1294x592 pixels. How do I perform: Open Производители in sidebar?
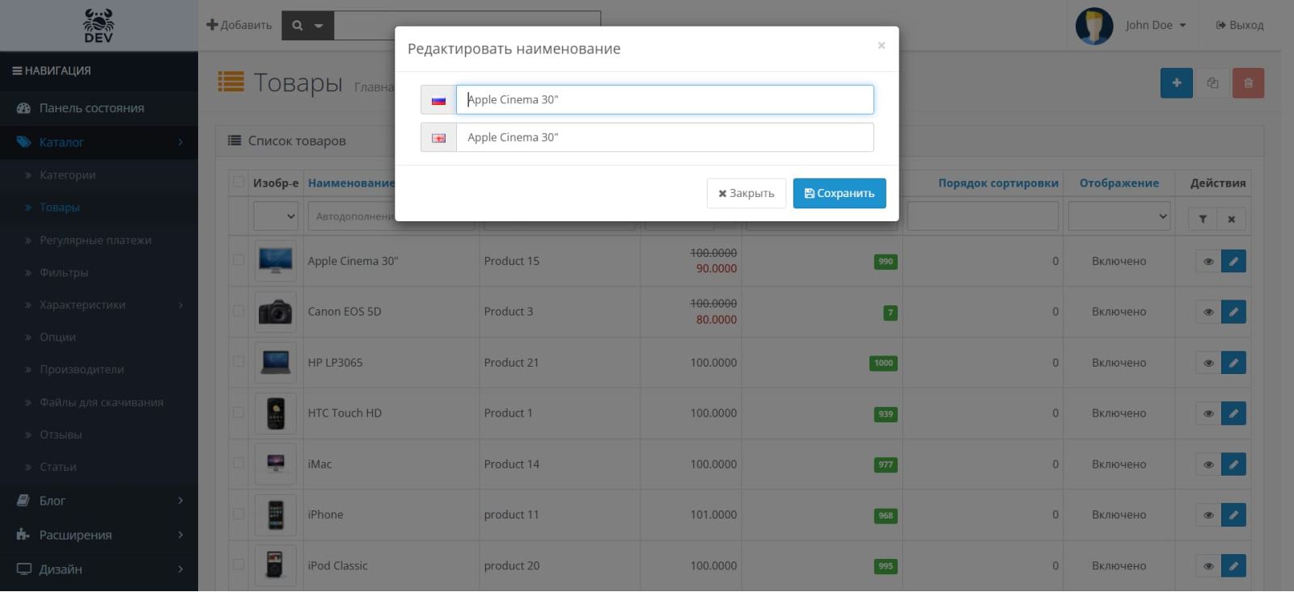pyautogui.click(x=82, y=369)
